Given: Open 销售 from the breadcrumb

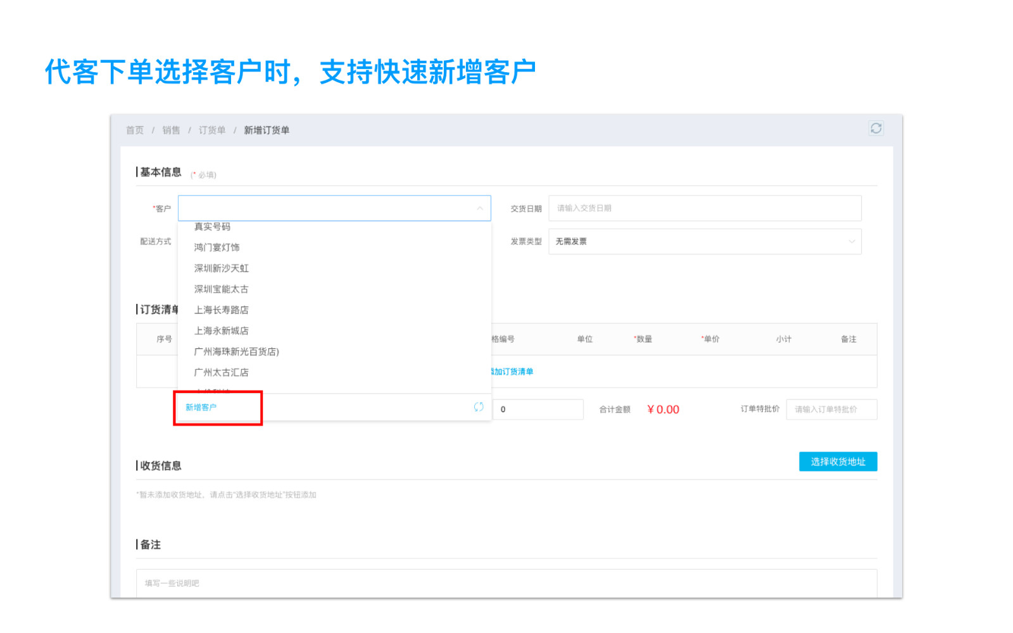Looking at the screenshot, I should tap(171, 130).
